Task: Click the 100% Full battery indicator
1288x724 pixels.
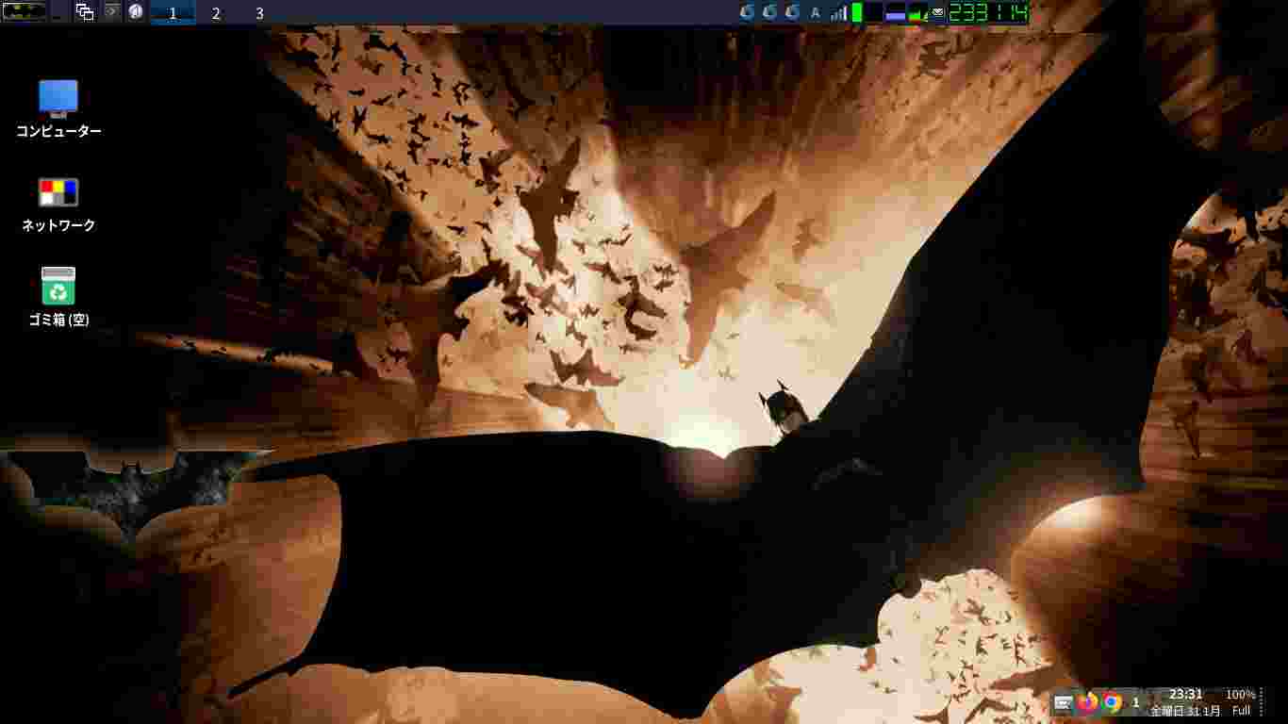Action: (1241, 702)
